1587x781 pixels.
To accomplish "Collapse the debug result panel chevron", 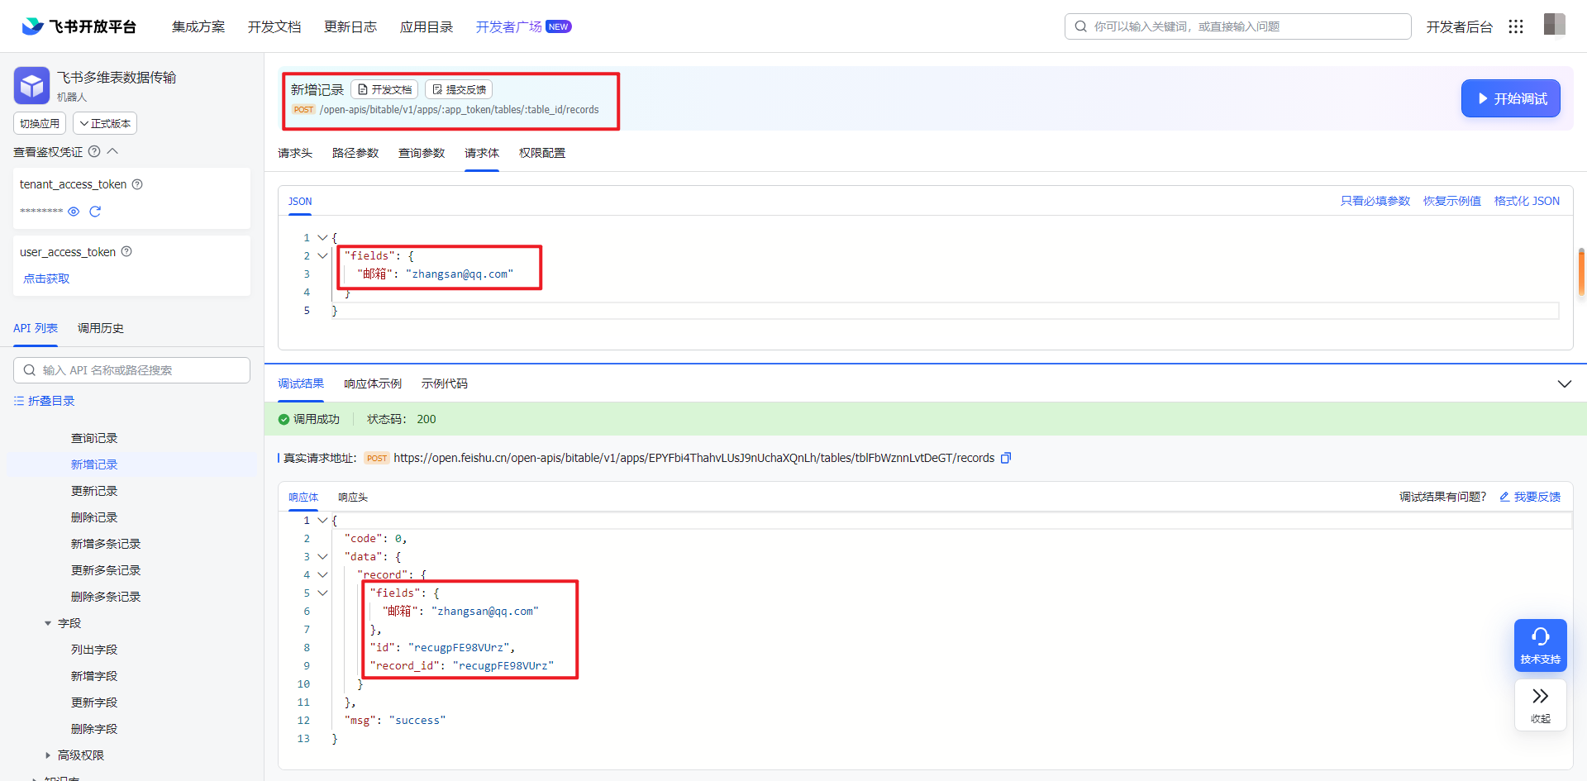I will point(1564,383).
